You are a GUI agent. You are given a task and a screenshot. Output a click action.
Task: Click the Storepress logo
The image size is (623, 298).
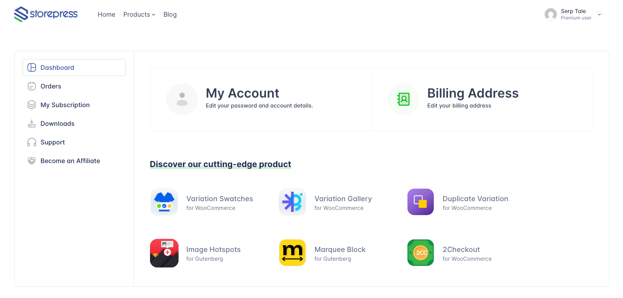tap(46, 14)
